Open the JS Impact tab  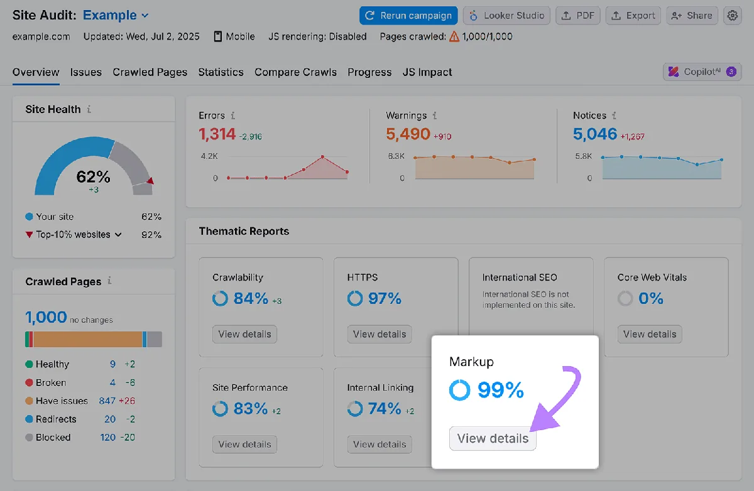tap(427, 72)
